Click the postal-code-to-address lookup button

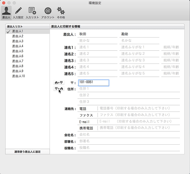(59, 89)
